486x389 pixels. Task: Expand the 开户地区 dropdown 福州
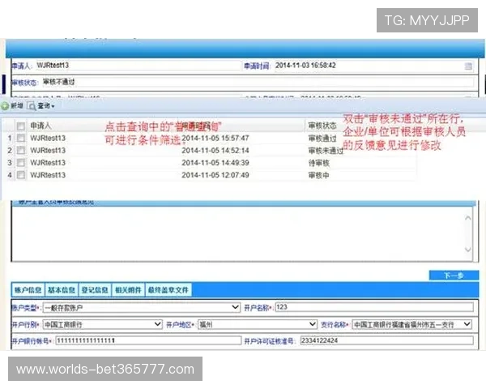pyautogui.click(x=313, y=324)
